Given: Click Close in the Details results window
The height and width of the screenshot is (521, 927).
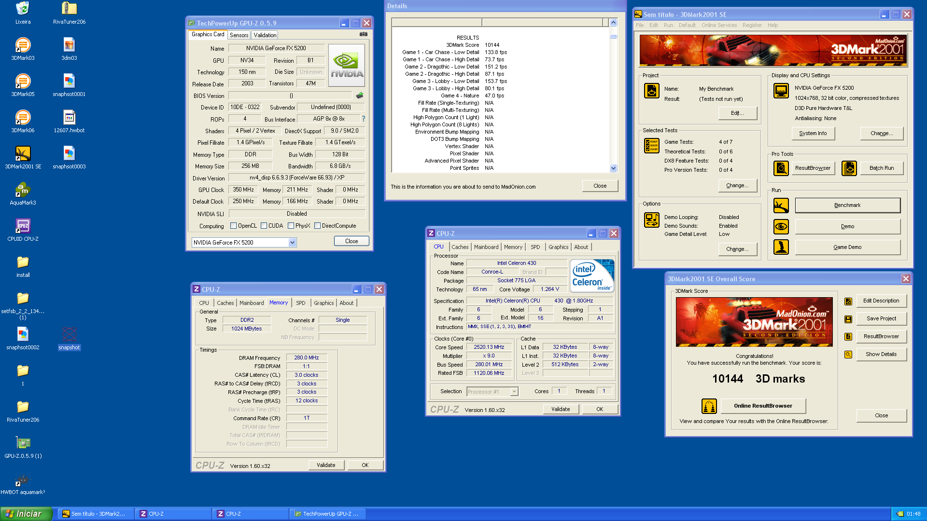Looking at the screenshot, I should click(x=600, y=186).
